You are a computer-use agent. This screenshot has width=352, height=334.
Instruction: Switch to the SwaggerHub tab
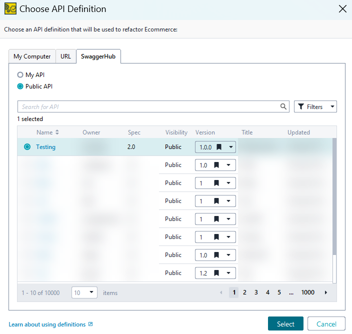[x=98, y=56]
